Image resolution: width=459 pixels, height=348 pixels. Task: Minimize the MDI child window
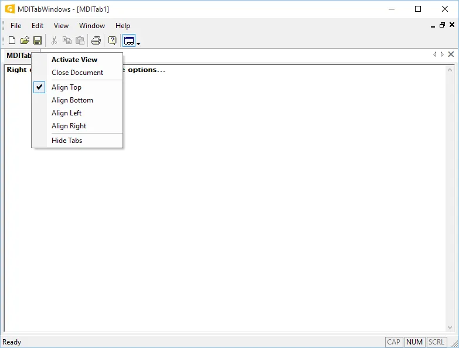433,25
